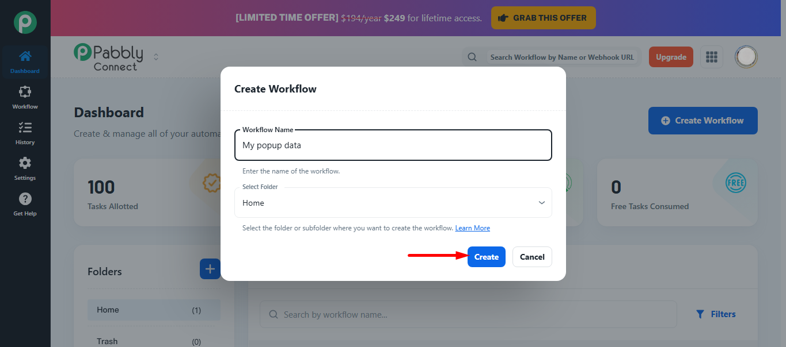Open the Workflow sidebar icon
This screenshot has height=347, width=786.
tap(25, 92)
